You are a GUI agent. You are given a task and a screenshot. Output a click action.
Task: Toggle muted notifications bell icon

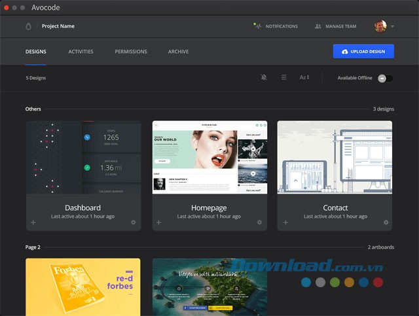tap(264, 77)
